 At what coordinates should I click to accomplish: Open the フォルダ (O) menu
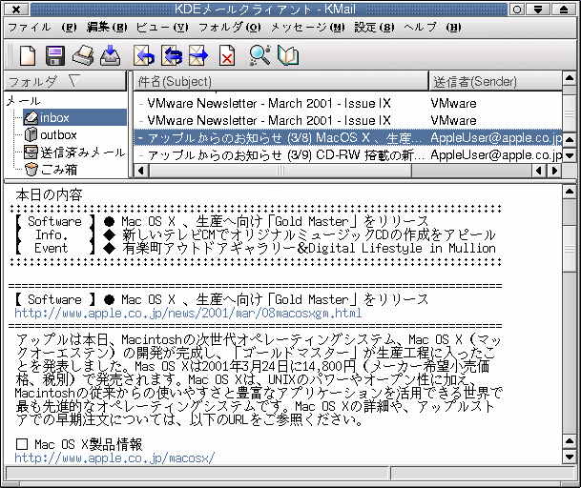point(230,28)
